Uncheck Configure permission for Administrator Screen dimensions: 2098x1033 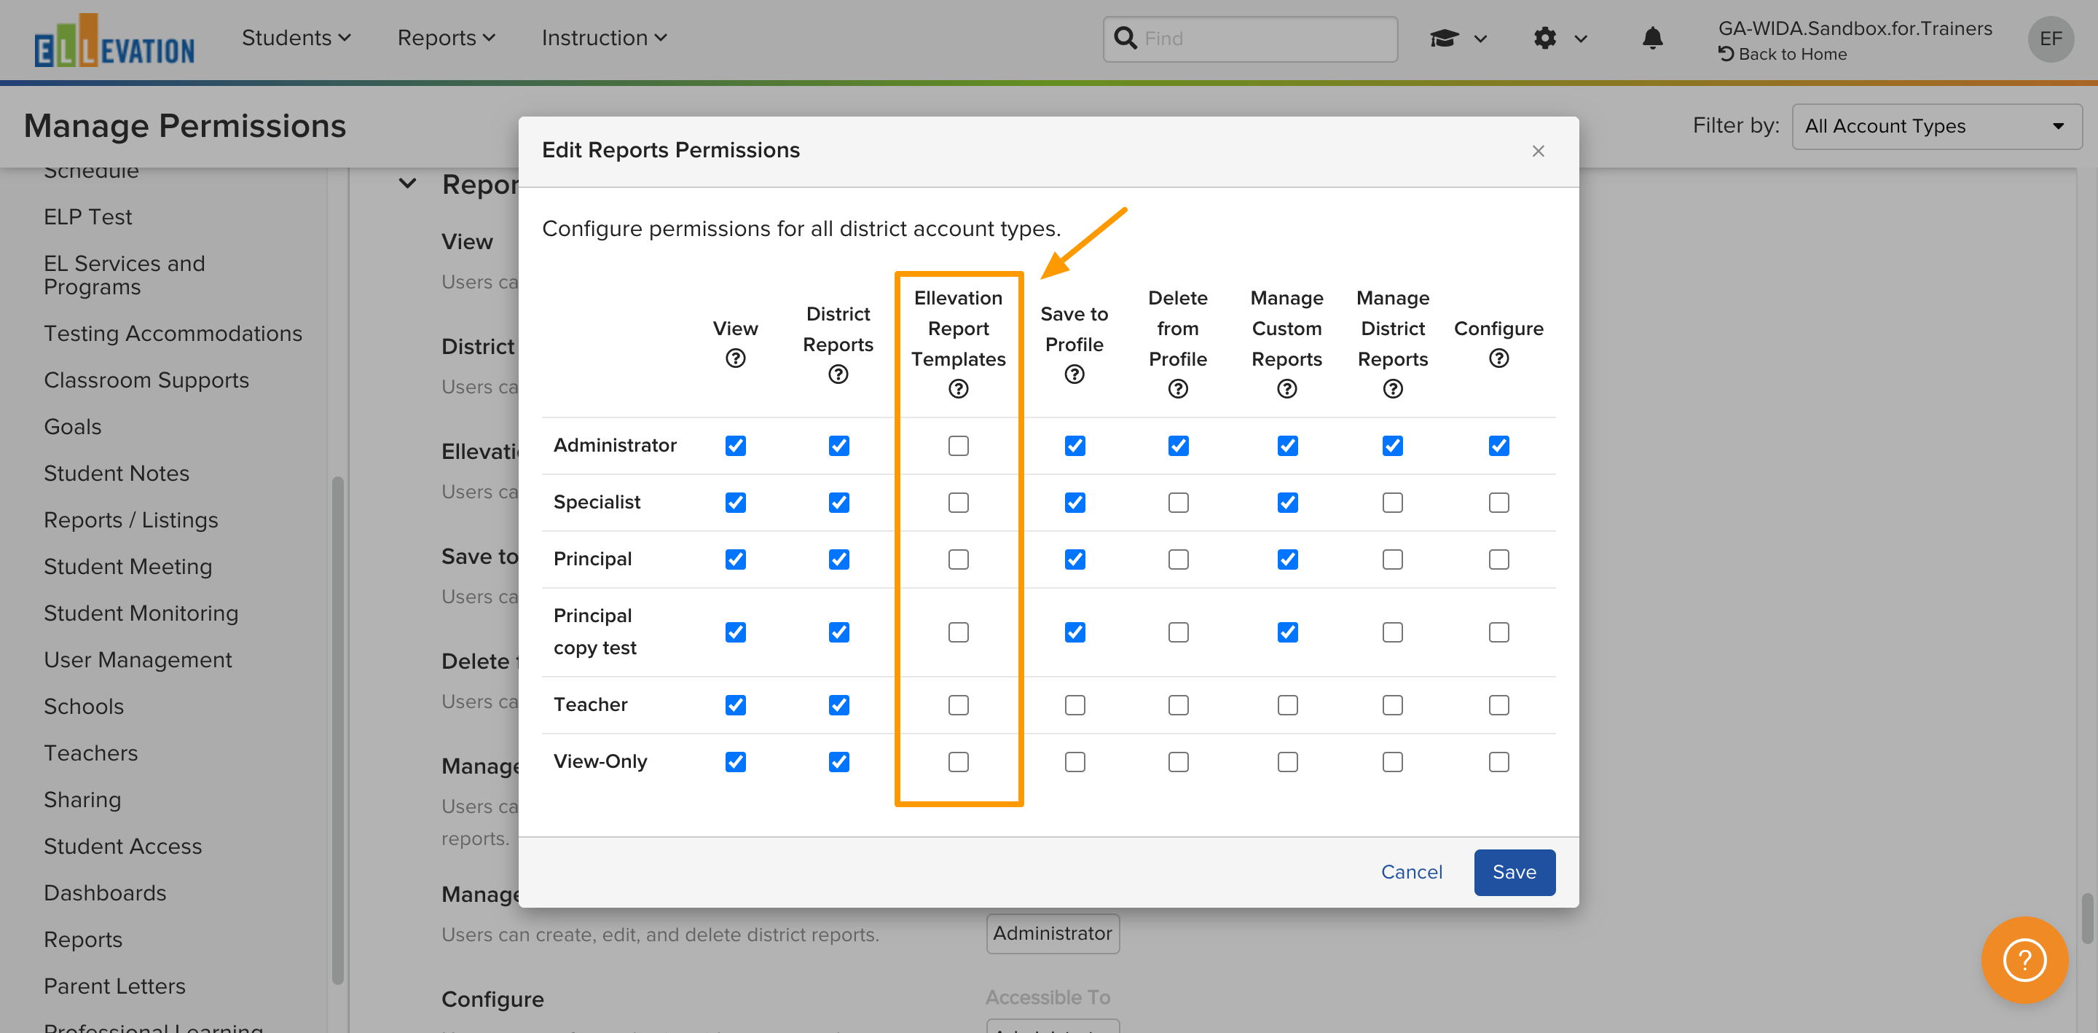point(1498,446)
